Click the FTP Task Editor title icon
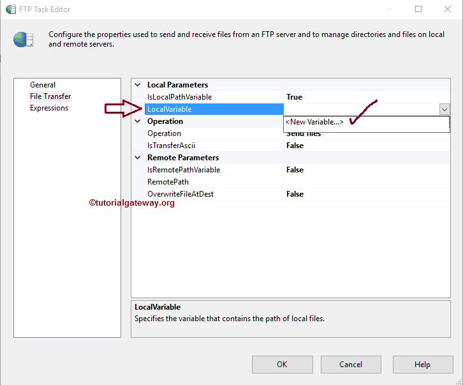The width and height of the screenshot is (463, 385). click(11, 10)
